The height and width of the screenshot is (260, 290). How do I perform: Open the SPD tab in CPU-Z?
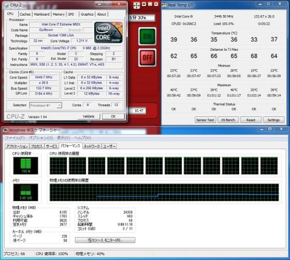(x=71, y=14)
